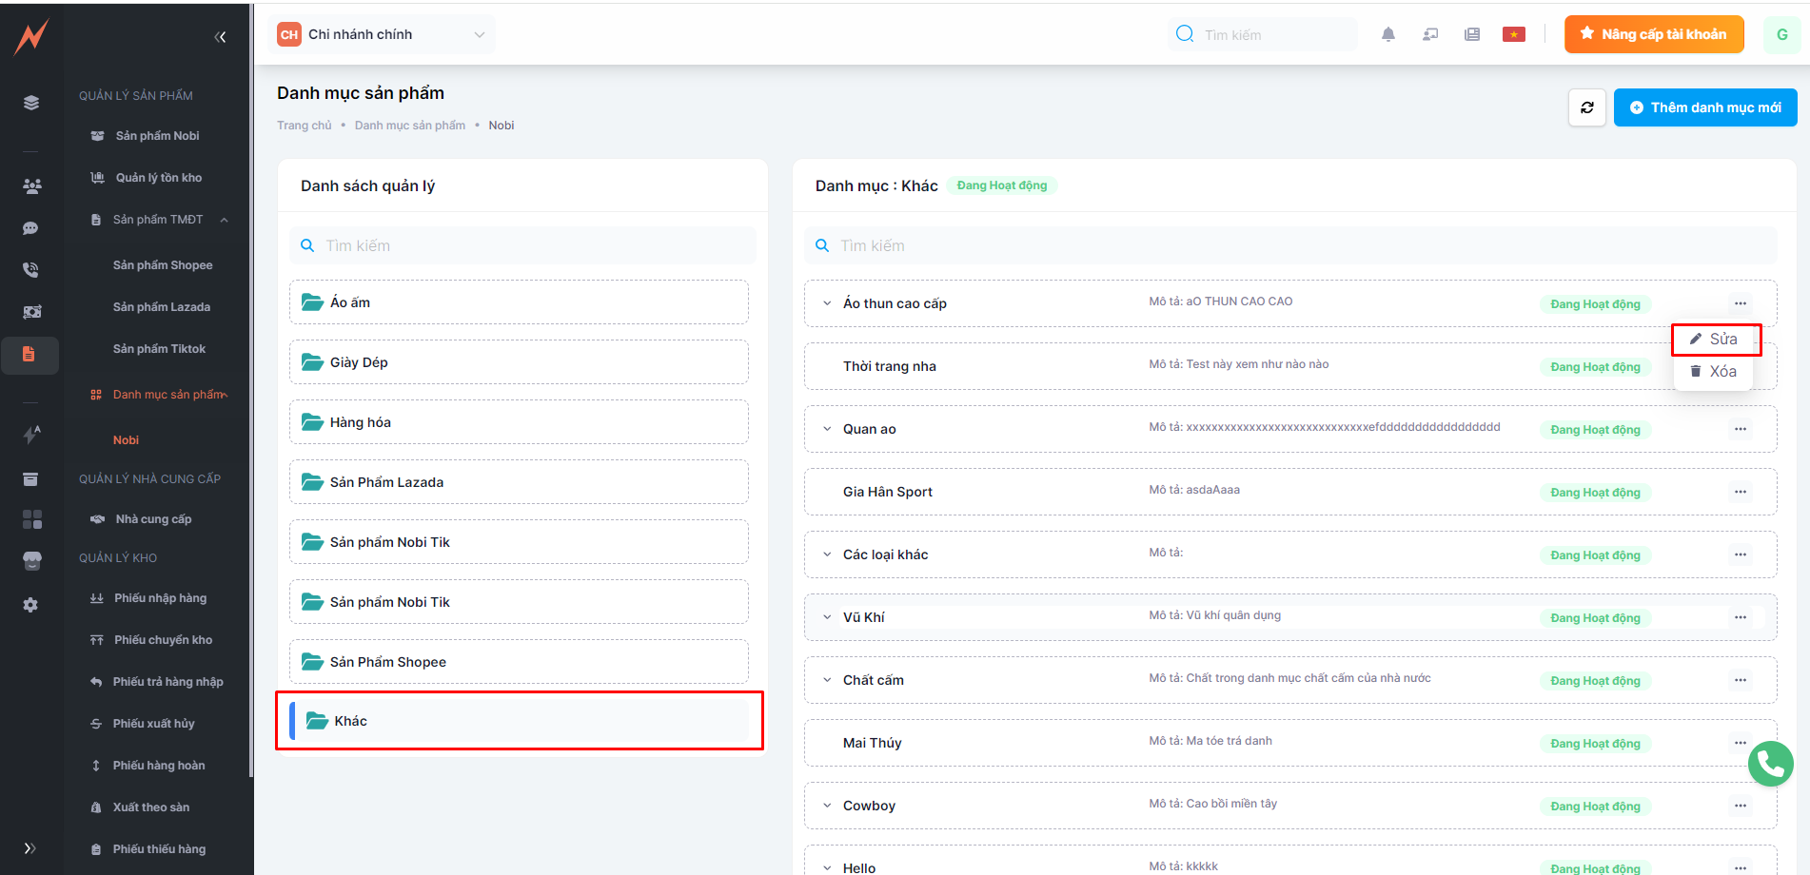Open the three-dot menu for Cowboy

coord(1741,806)
